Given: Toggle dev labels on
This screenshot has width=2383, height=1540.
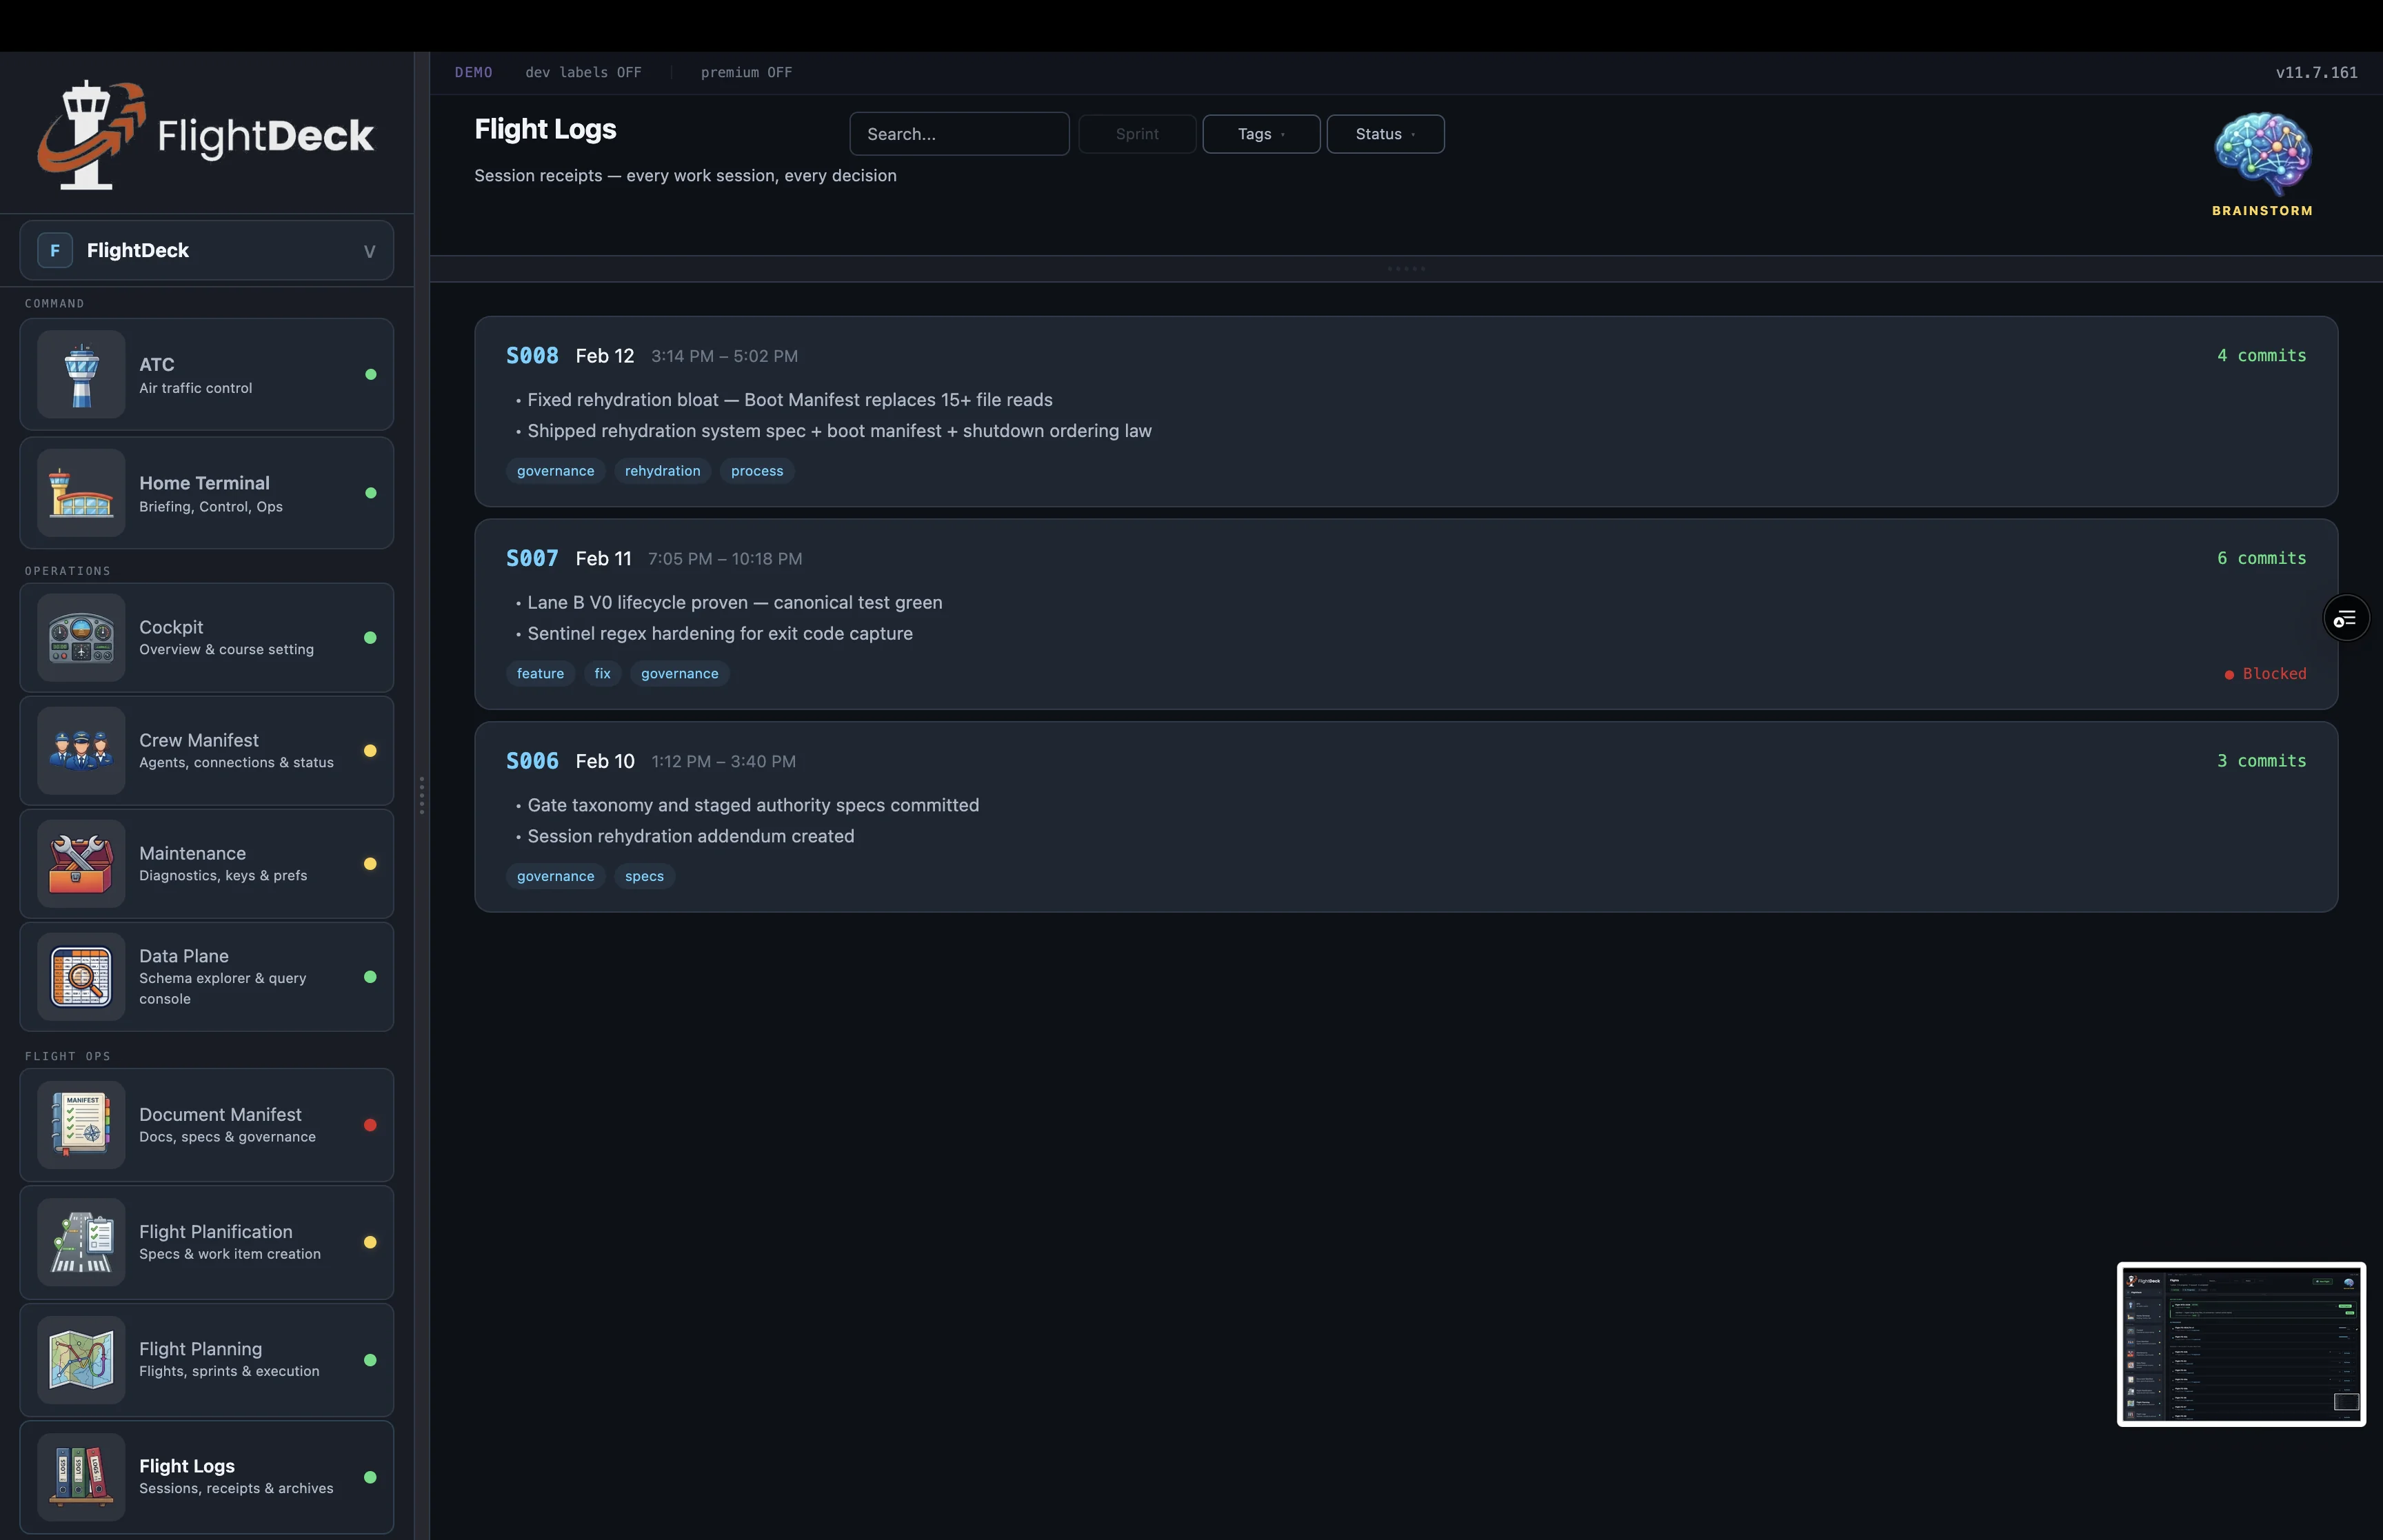Looking at the screenshot, I should pos(585,72).
